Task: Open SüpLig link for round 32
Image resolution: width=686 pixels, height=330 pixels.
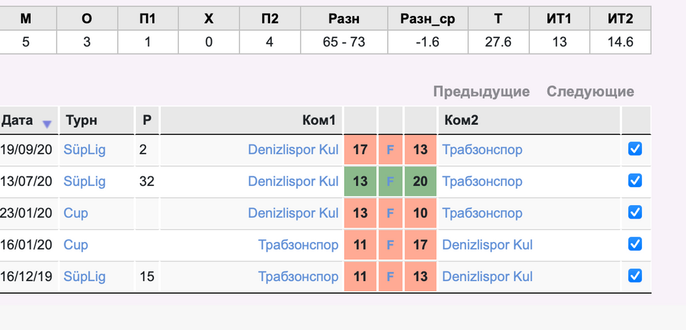Action: pos(84,182)
